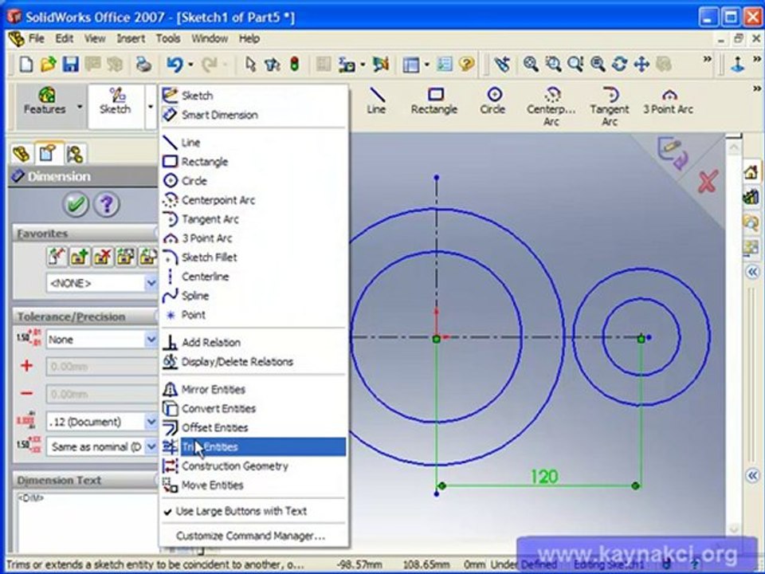Click the Pan view arrows icon
Image resolution: width=765 pixels, height=574 pixels.
pyautogui.click(x=641, y=64)
